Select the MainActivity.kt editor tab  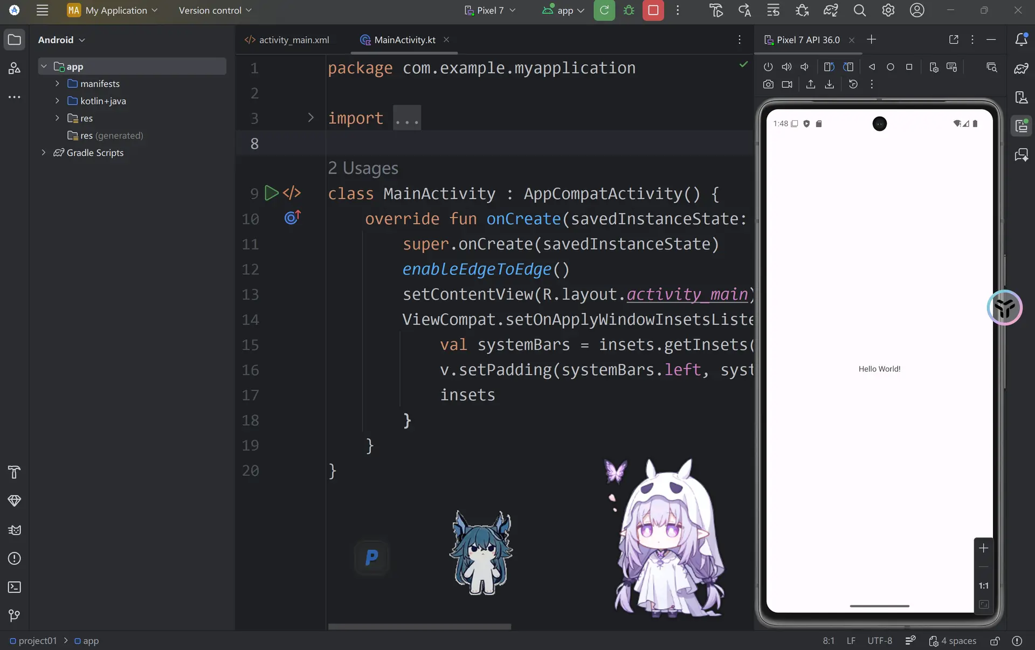coord(404,40)
